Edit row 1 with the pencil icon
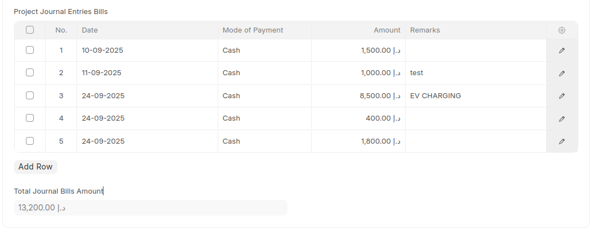Viewport: 590px width, 229px height. coord(561,51)
